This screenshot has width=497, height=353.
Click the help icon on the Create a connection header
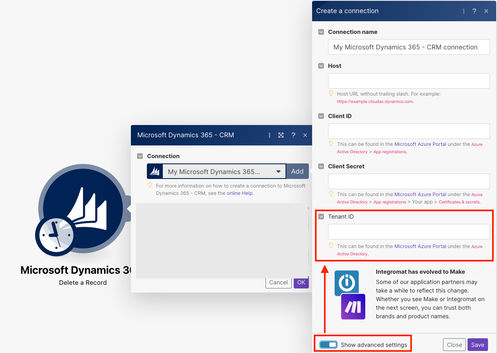474,11
